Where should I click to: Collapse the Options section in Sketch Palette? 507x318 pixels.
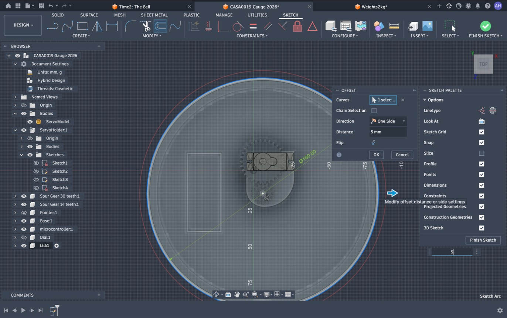(x=425, y=100)
